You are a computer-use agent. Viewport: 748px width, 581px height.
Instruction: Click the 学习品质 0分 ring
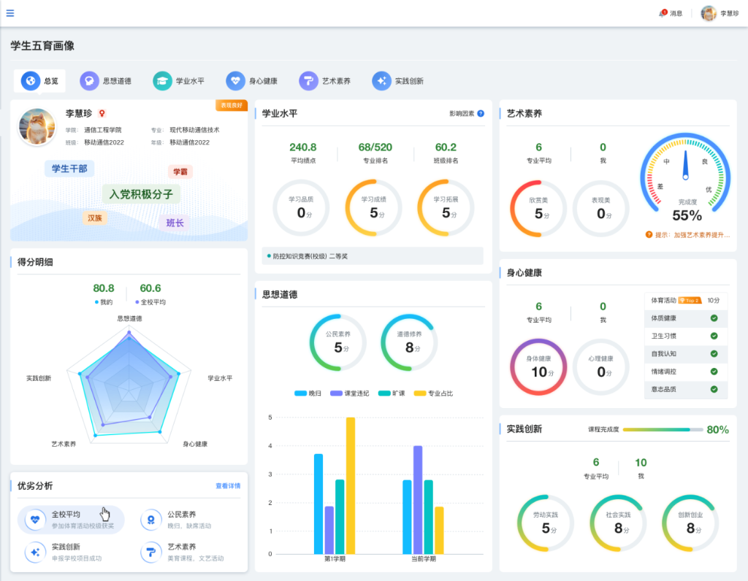pyautogui.click(x=301, y=208)
